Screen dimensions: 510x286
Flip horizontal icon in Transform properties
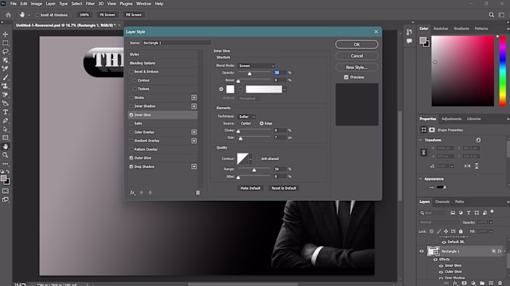tap(468, 166)
